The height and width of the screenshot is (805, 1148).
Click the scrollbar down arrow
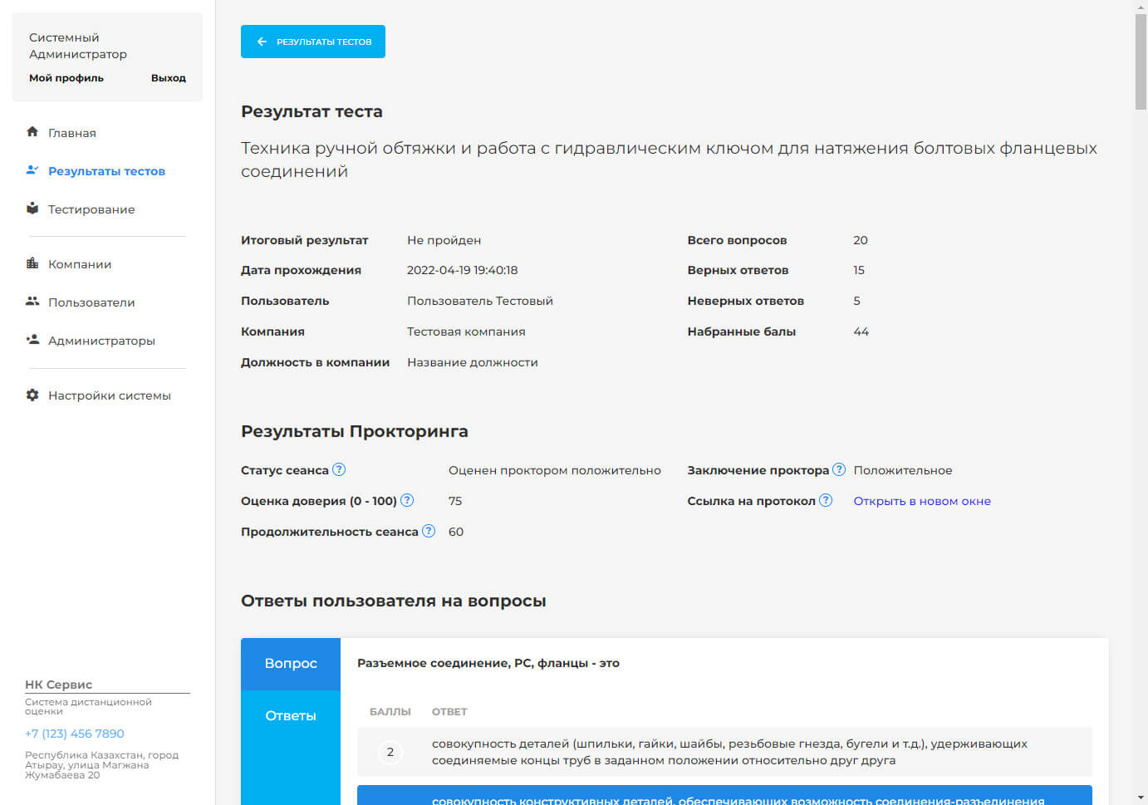coord(1141,798)
